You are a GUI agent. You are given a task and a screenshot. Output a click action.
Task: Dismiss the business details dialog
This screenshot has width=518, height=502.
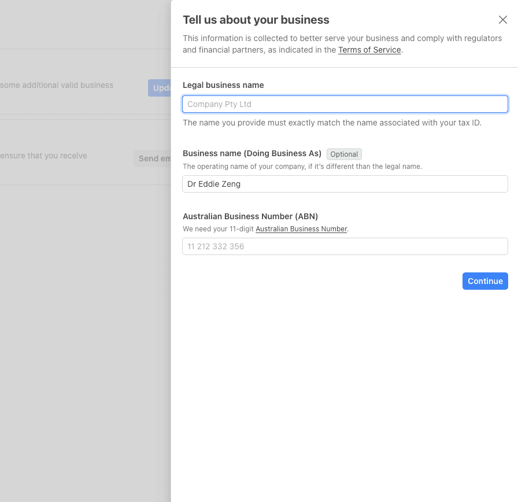(502, 20)
